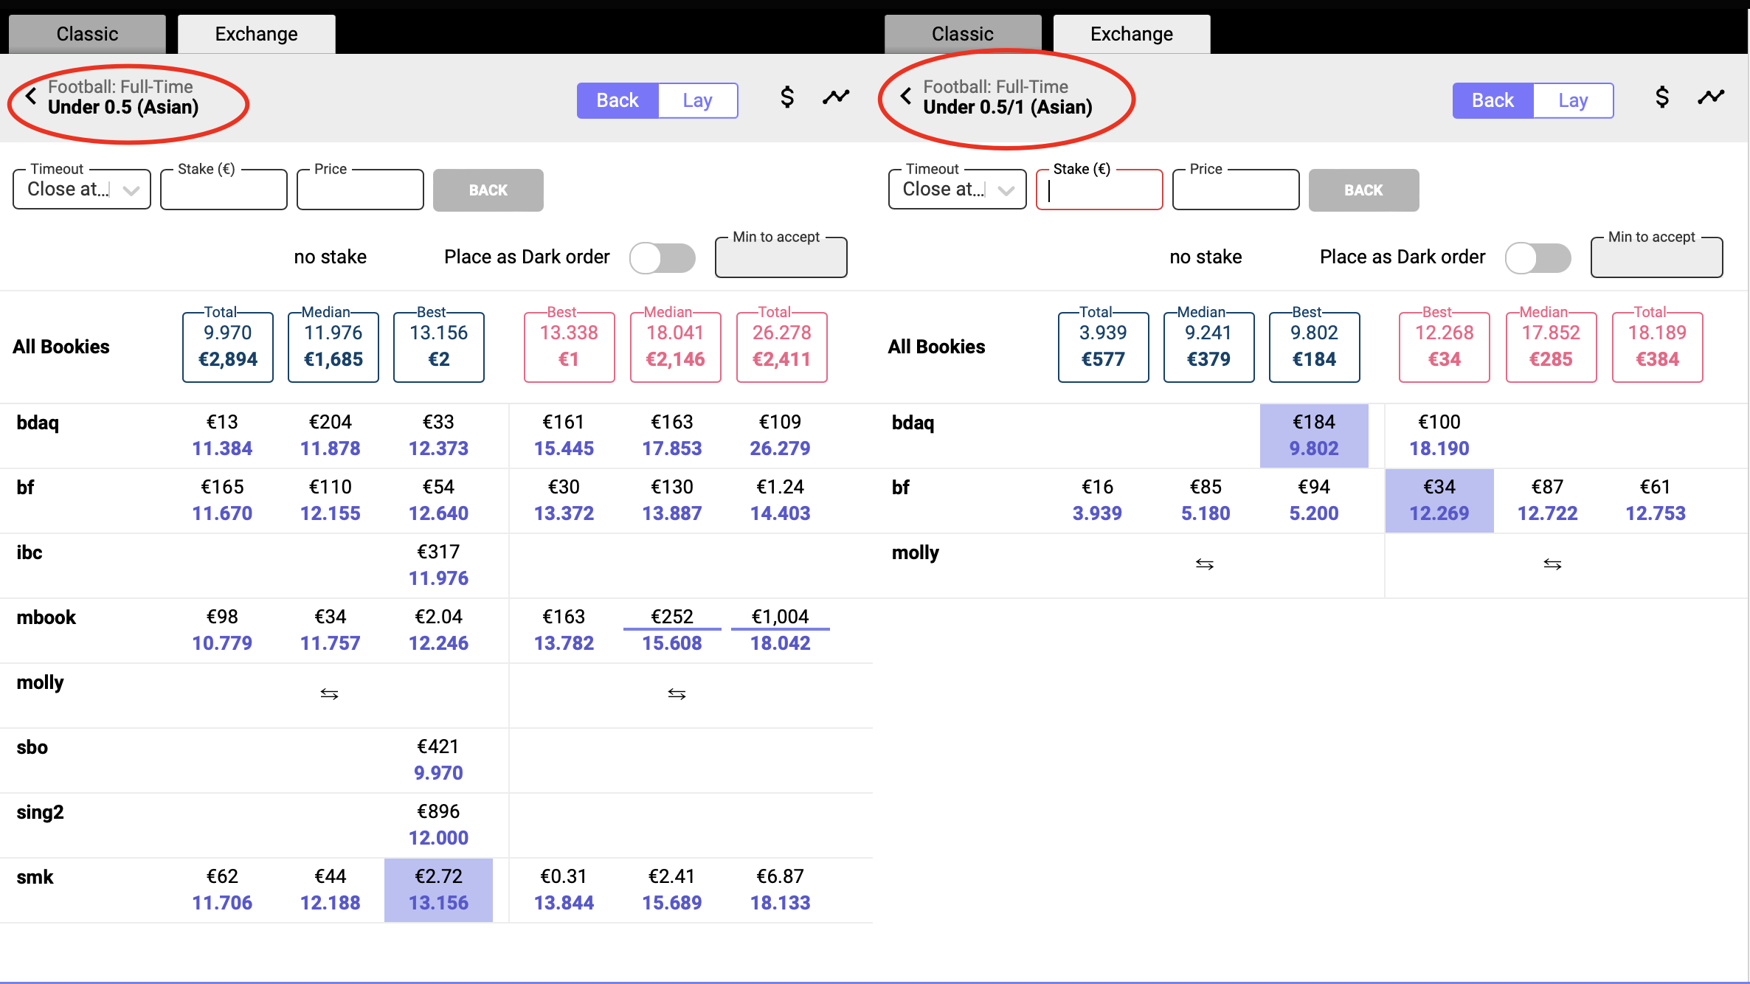Click the right panel back arrow chevron

(906, 96)
